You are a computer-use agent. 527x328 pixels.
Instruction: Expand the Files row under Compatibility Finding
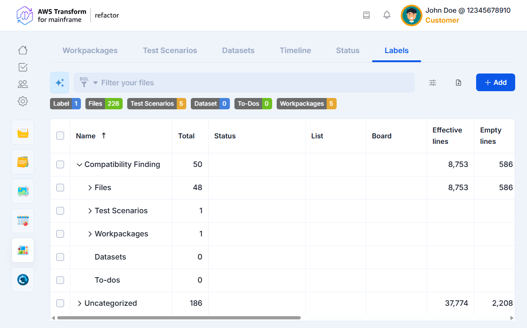coord(90,188)
